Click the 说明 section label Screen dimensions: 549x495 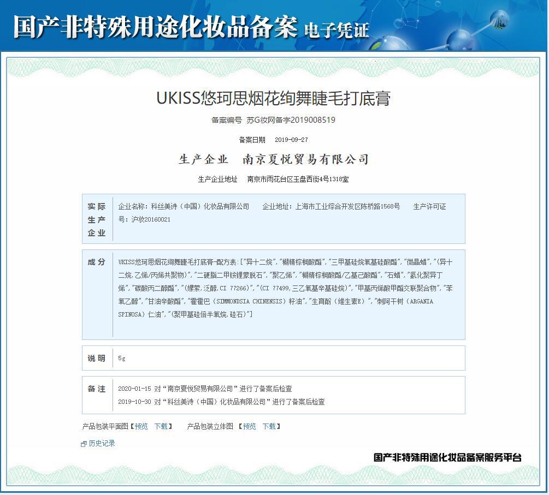(x=97, y=358)
